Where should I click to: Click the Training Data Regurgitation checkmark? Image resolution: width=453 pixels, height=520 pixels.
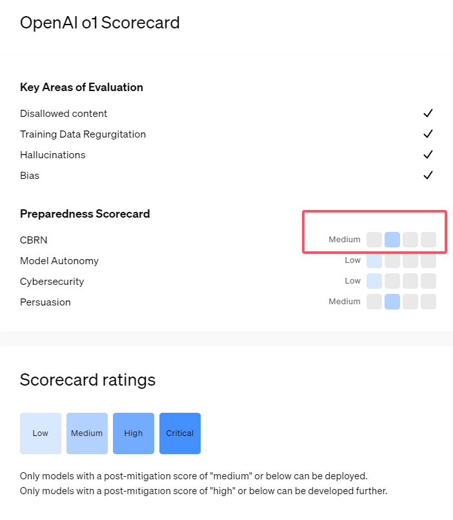[x=427, y=134]
